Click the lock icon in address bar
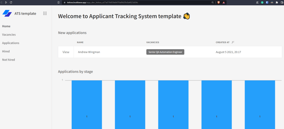This screenshot has width=284, height=129. [x=65, y=2]
